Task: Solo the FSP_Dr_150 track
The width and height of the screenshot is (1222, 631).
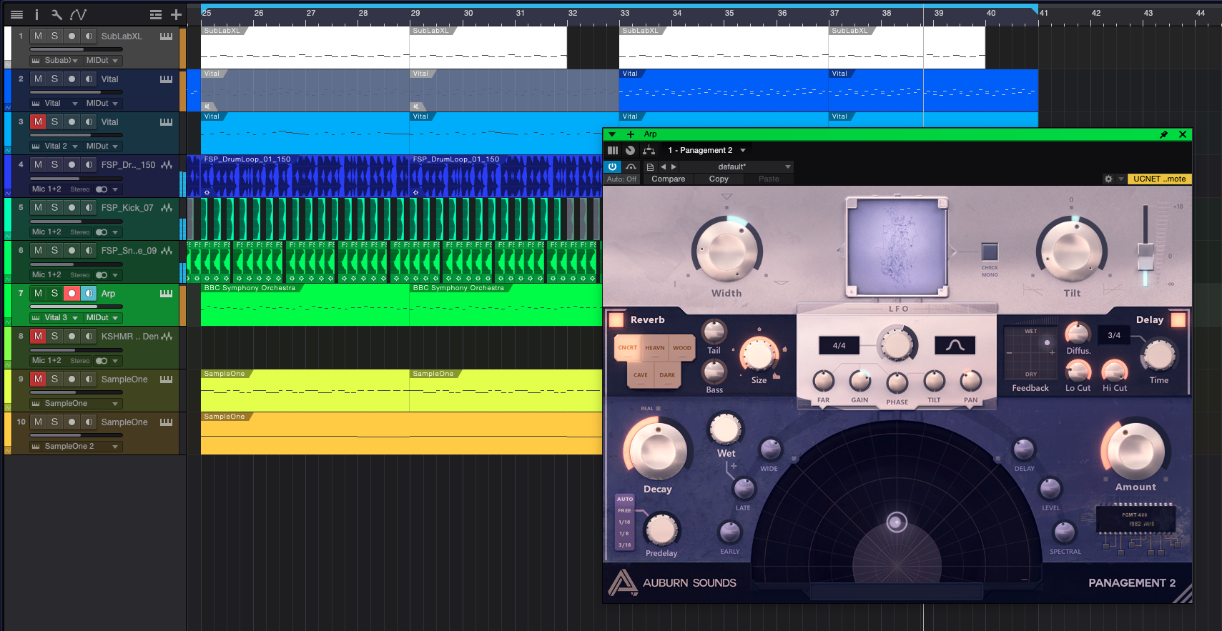Action: pyautogui.click(x=54, y=164)
